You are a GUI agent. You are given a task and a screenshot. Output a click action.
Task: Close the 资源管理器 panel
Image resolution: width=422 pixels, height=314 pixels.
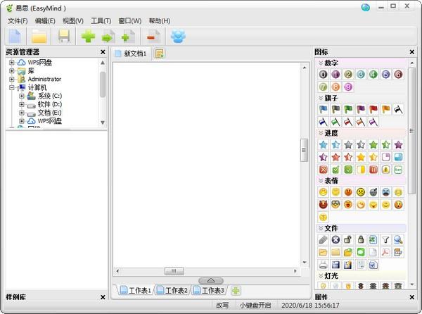[103, 52]
